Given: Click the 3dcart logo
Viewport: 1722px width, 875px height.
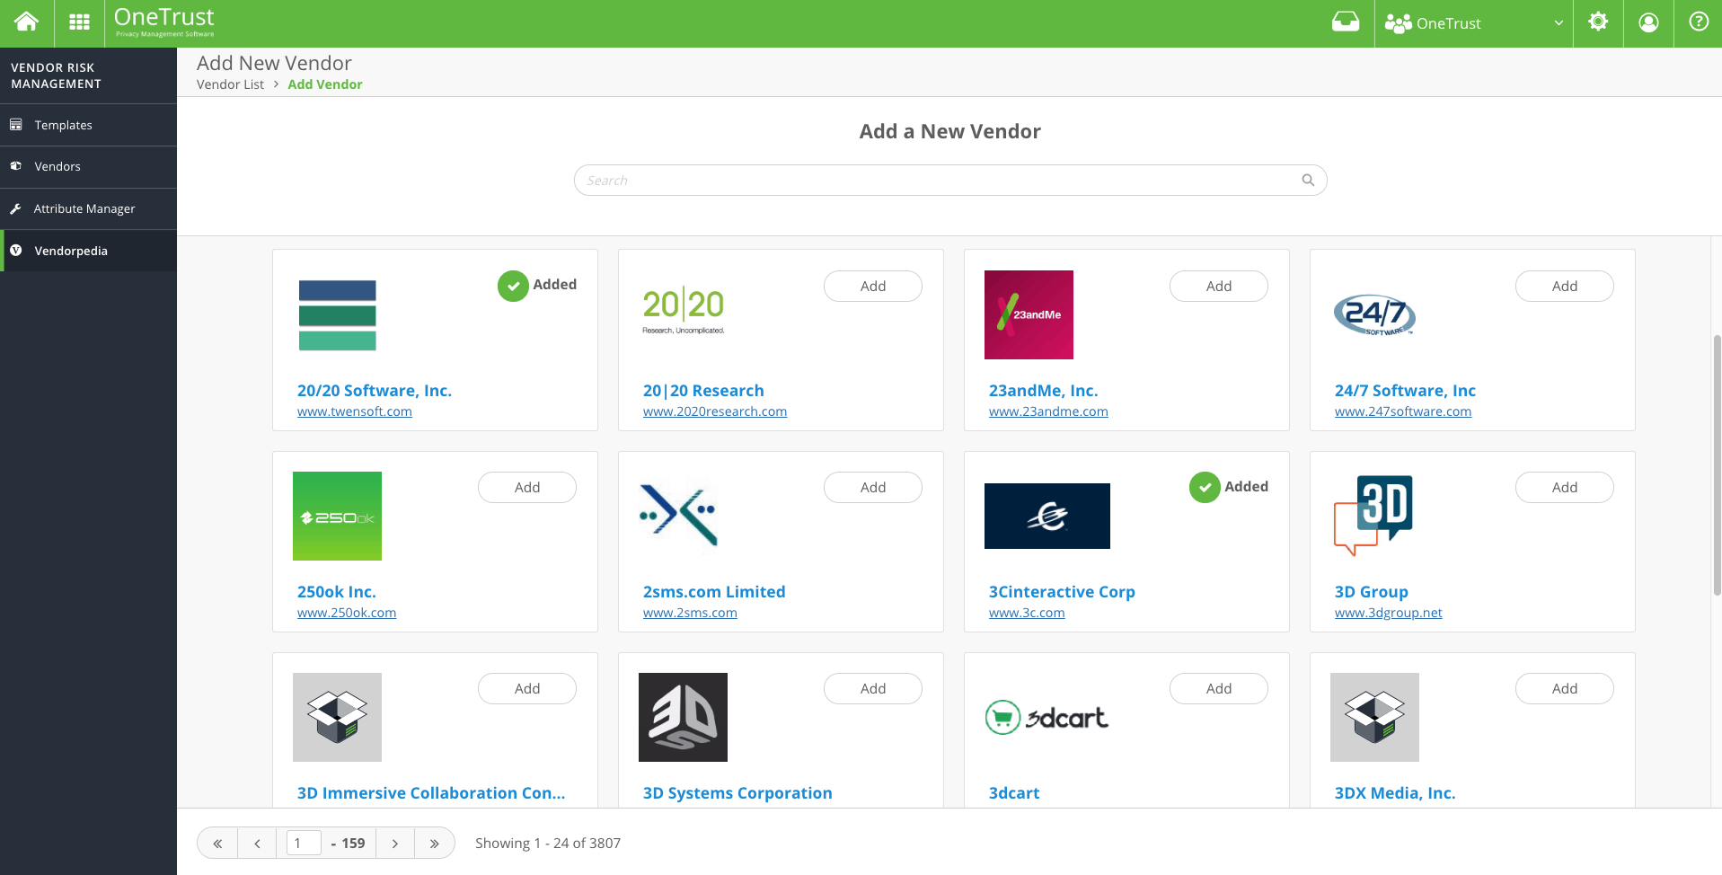Looking at the screenshot, I should pyautogui.click(x=1046, y=717).
